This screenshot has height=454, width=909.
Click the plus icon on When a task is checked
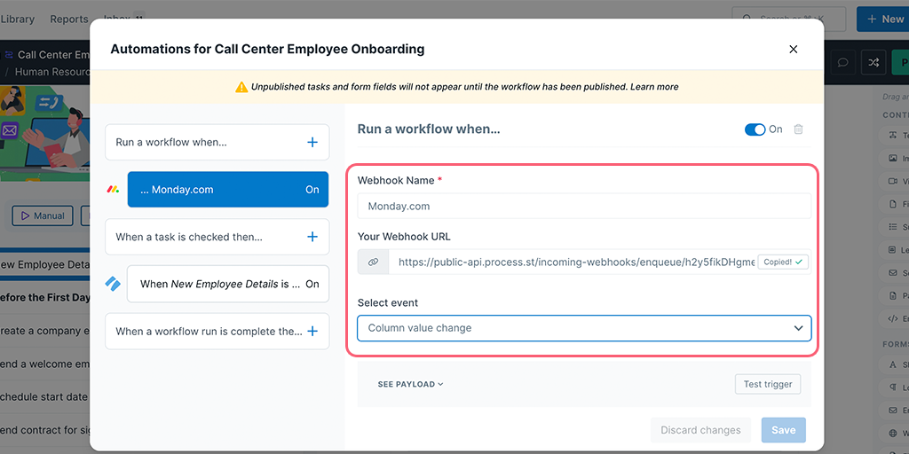[312, 237]
